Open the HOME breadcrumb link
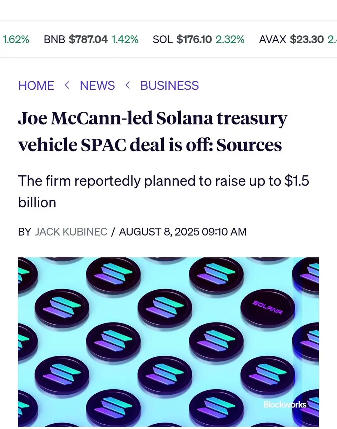 pyautogui.click(x=36, y=85)
